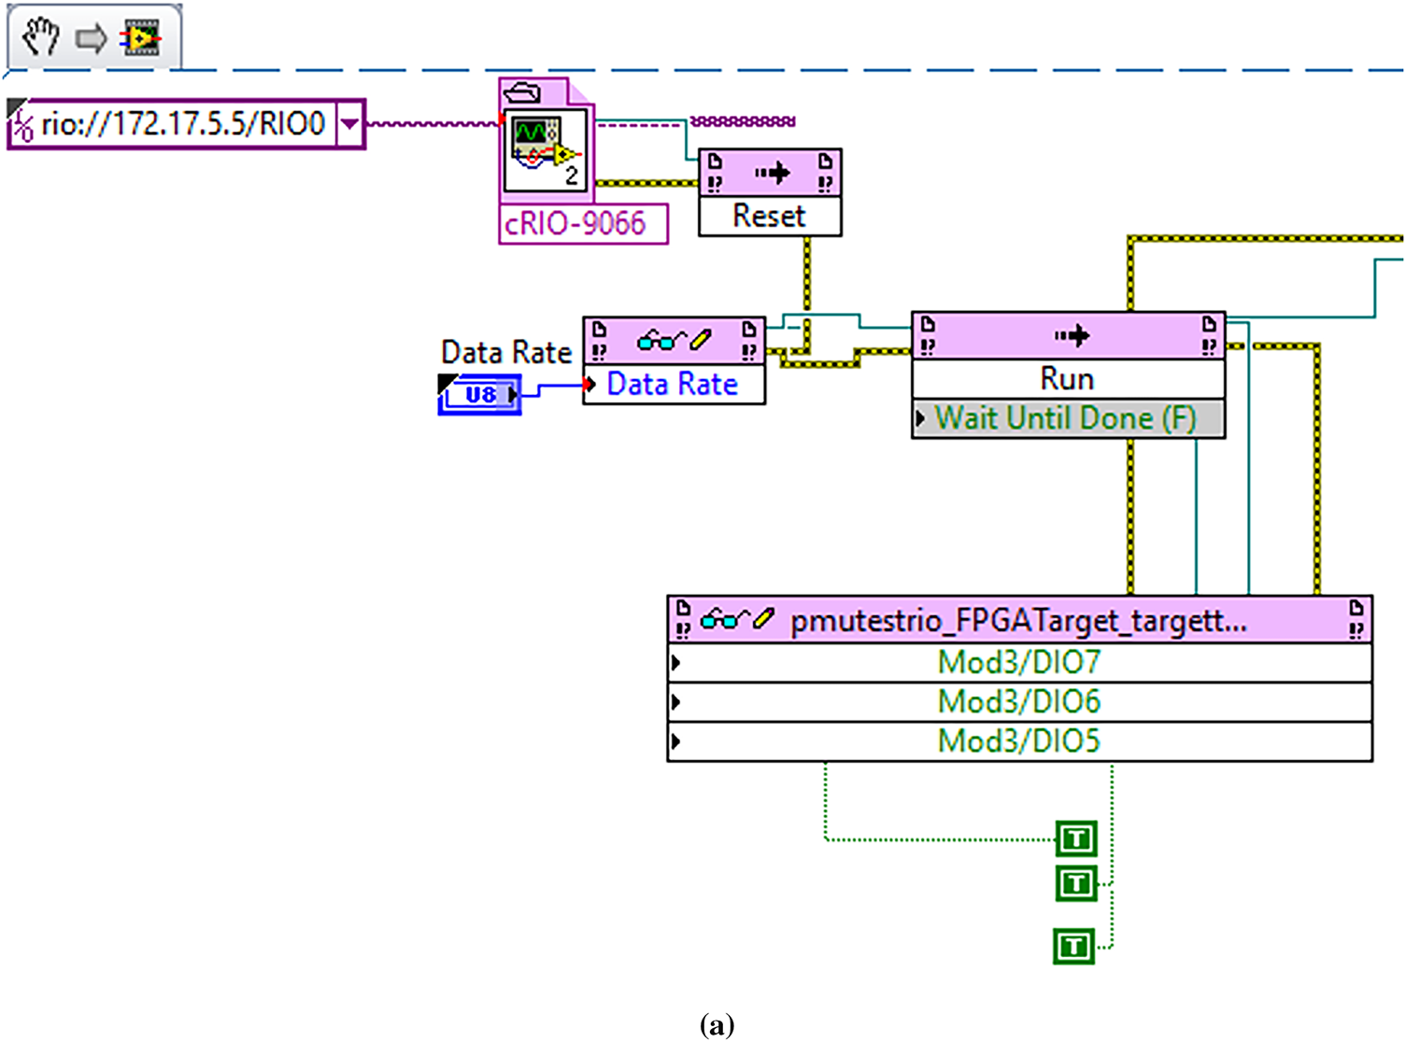This screenshot has height=1042, width=1406.
Task: Toggle the bottom True boolean constant
Action: [x=1073, y=947]
